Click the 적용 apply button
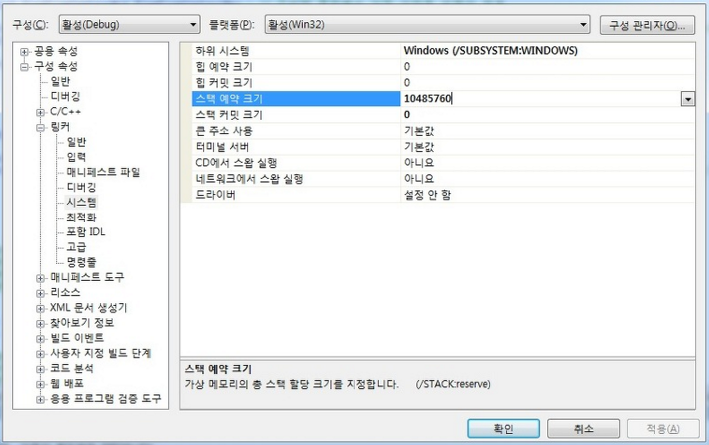The image size is (709, 445). (x=663, y=428)
